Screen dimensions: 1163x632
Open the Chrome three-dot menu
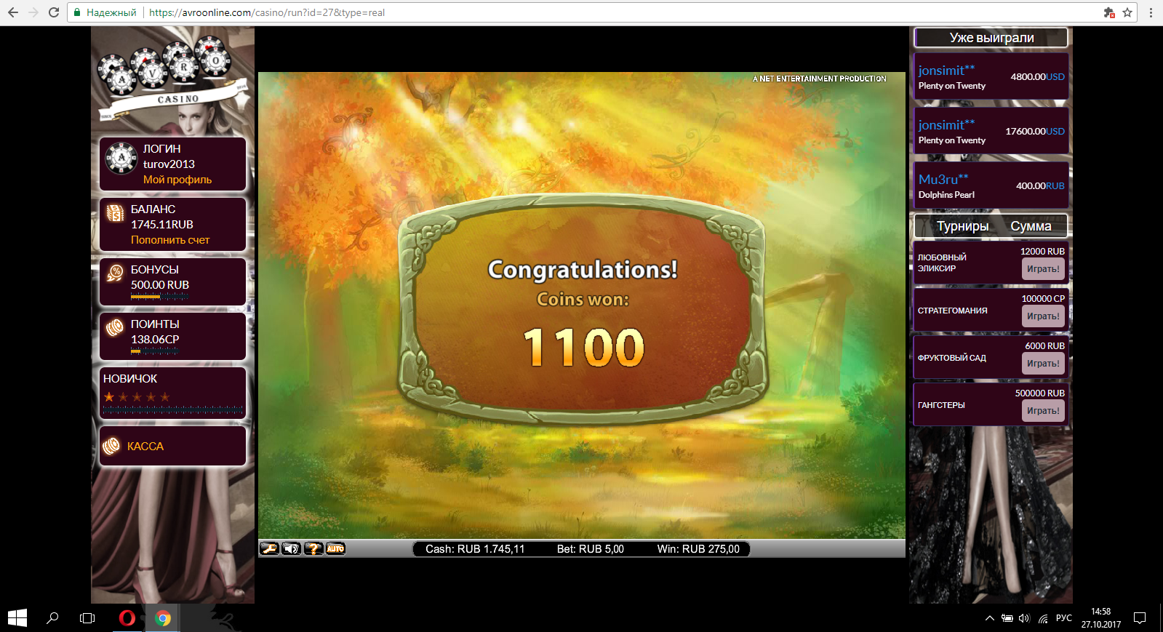coord(1151,12)
